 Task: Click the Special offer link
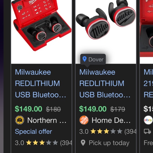click(34, 131)
